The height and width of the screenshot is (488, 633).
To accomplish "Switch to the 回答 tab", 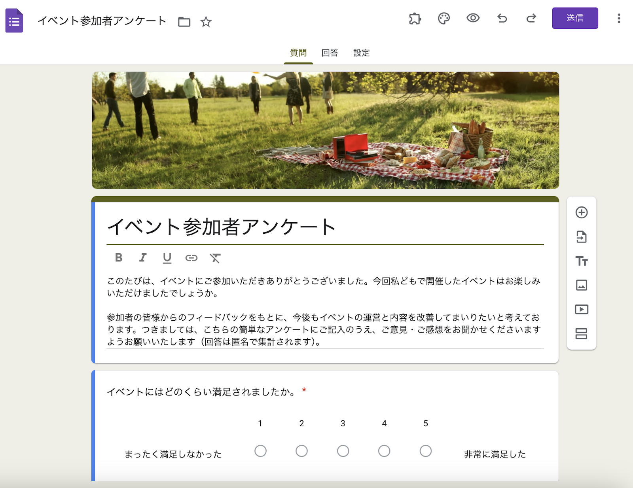I will pyautogui.click(x=330, y=53).
